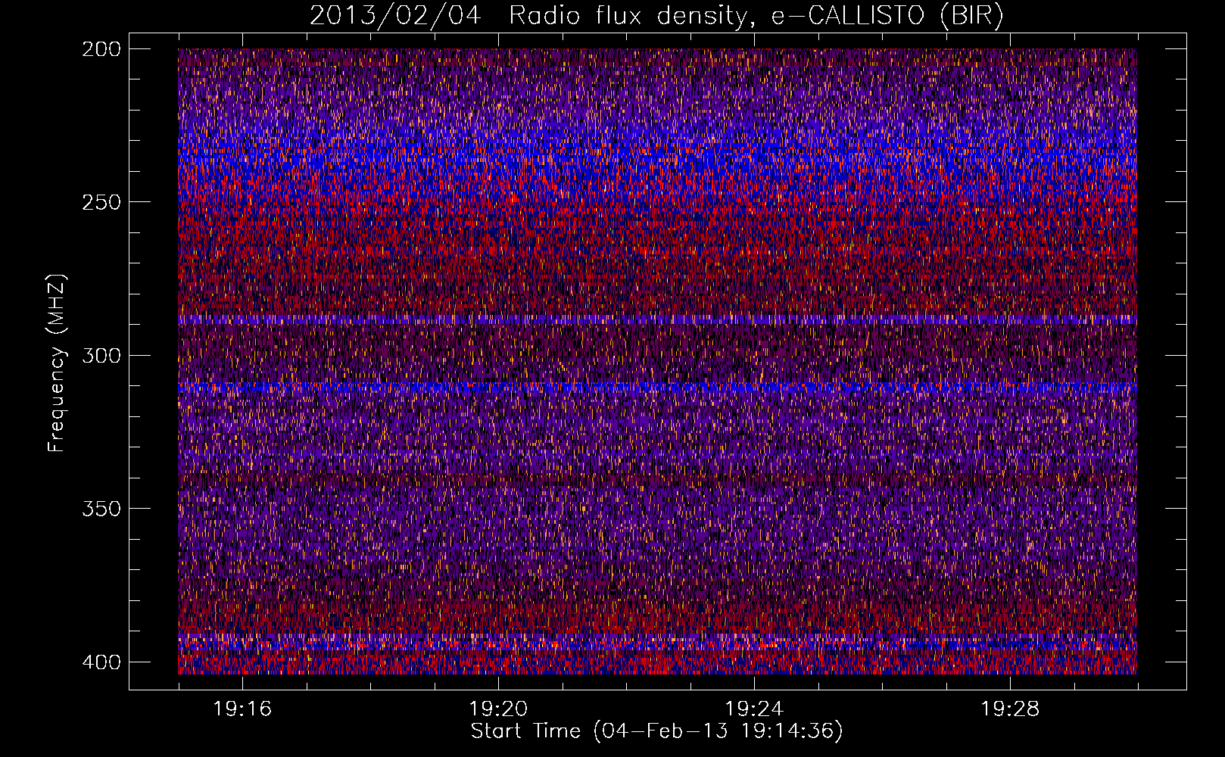Click the 400 frequency tick label
1225x757 pixels.
click(x=101, y=662)
